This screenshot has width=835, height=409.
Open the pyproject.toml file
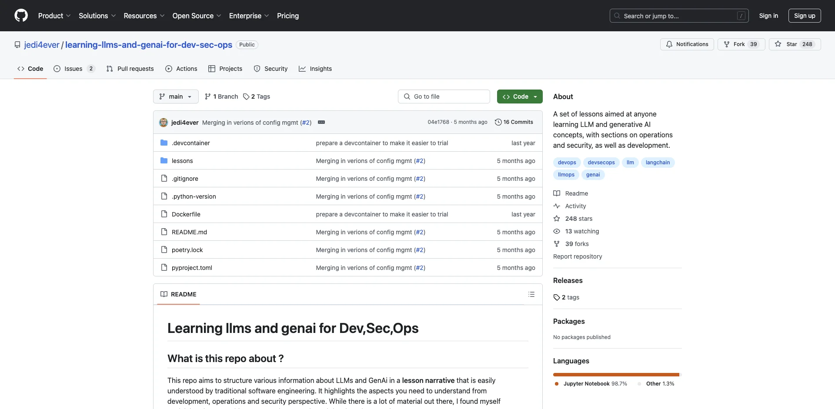192,268
